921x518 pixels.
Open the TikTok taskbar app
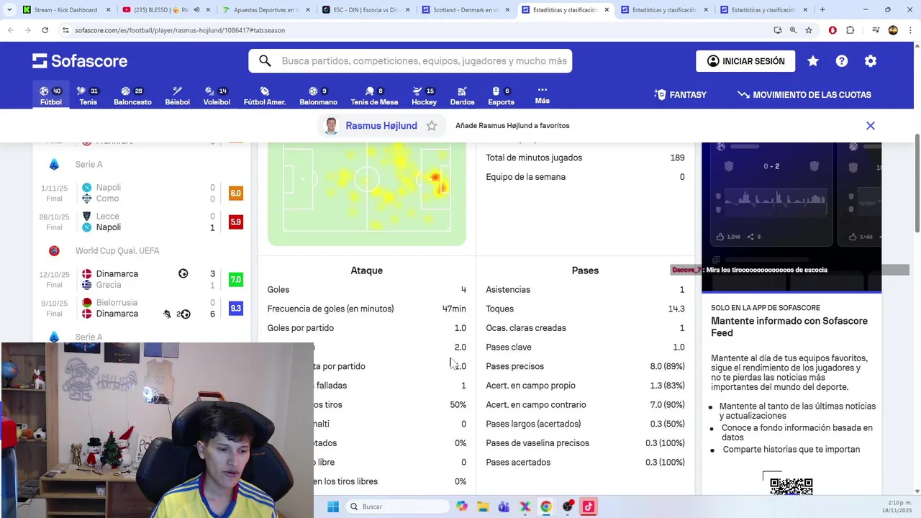(x=588, y=506)
